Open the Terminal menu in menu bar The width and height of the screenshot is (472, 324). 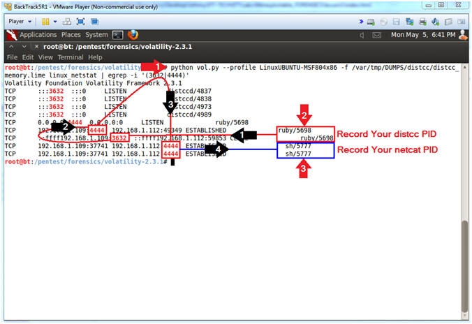[71, 57]
